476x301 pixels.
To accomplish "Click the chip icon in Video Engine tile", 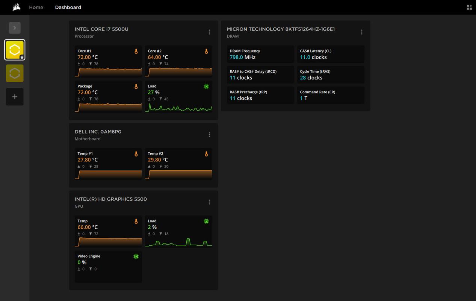I will pos(136,257).
